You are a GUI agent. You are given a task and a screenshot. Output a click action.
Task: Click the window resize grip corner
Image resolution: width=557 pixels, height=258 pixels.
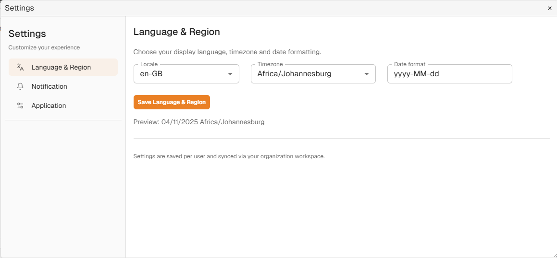click(554, 255)
